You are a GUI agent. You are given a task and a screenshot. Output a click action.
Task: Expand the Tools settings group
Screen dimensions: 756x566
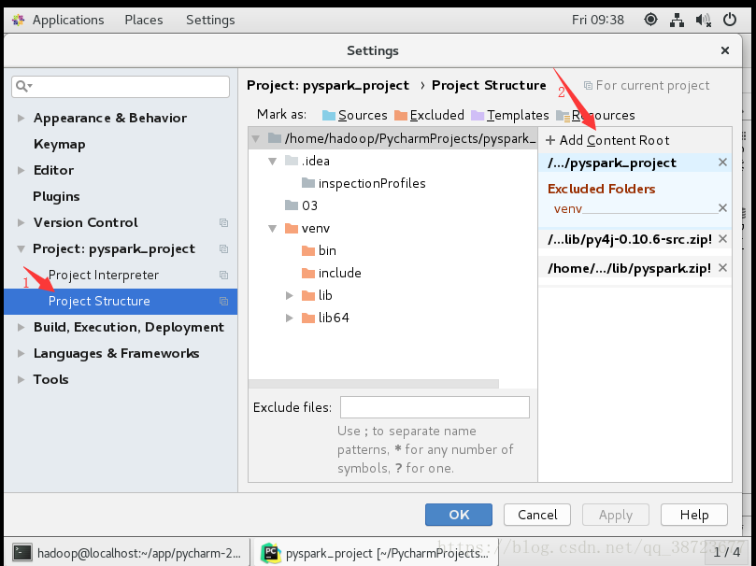click(x=21, y=379)
